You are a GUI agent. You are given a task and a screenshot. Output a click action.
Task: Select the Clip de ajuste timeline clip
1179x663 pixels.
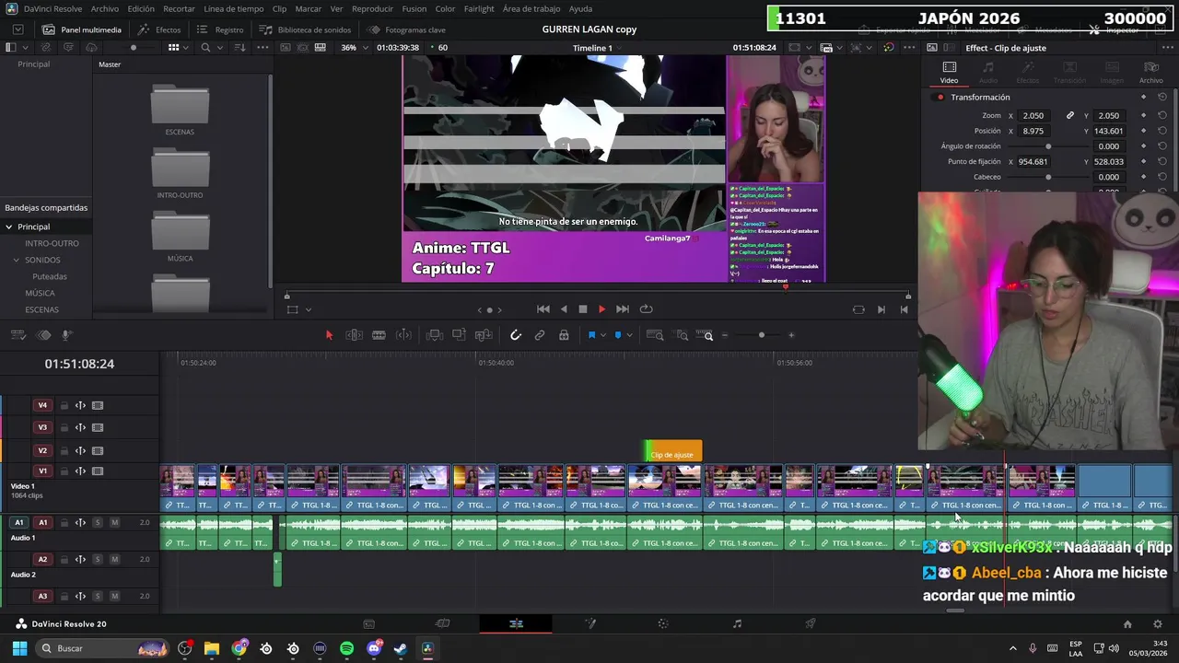coord(673,451)
